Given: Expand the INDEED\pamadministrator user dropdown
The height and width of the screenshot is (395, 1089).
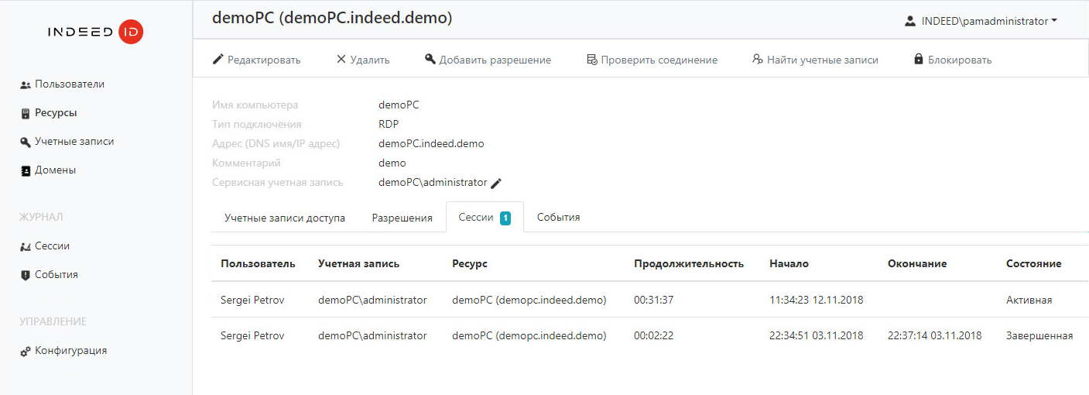Looking at the screenshot, I should (981, 22).
